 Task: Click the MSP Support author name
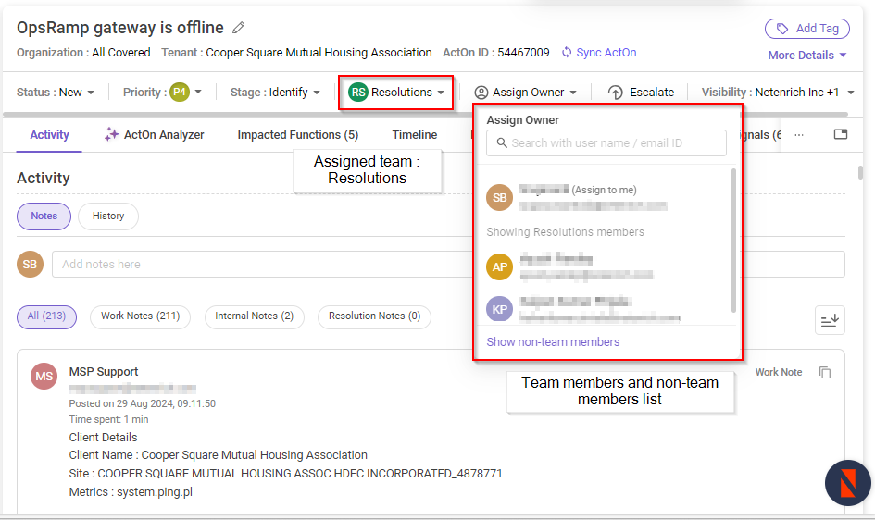103,372
